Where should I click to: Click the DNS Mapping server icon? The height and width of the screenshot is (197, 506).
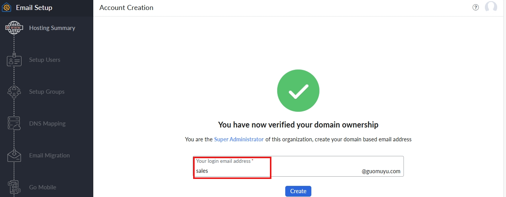14,124
